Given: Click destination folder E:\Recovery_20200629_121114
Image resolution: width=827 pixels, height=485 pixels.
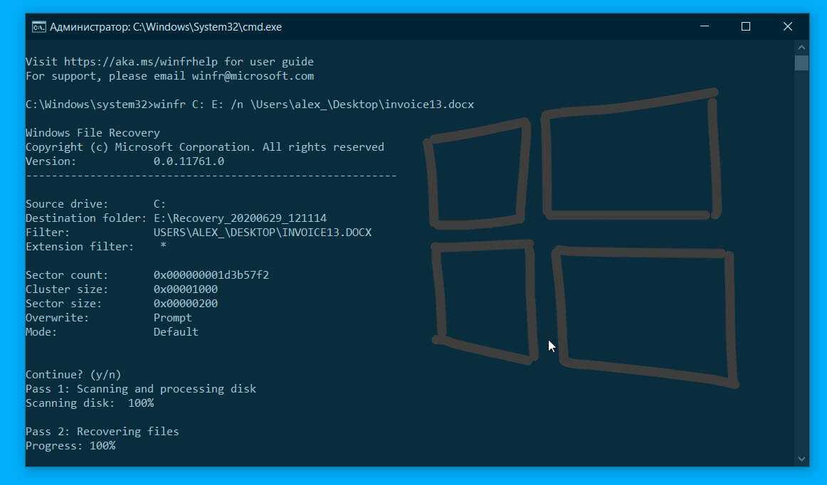Looking at the screenshot, I should 240,218.
